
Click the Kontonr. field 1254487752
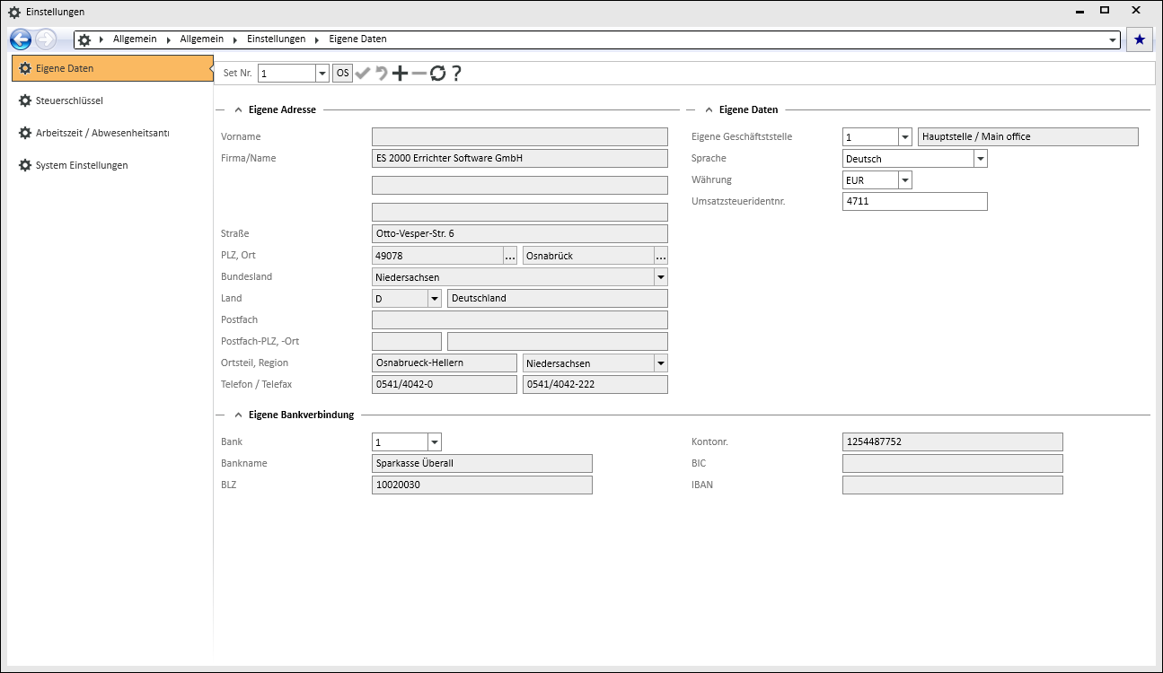pos(953,442)
